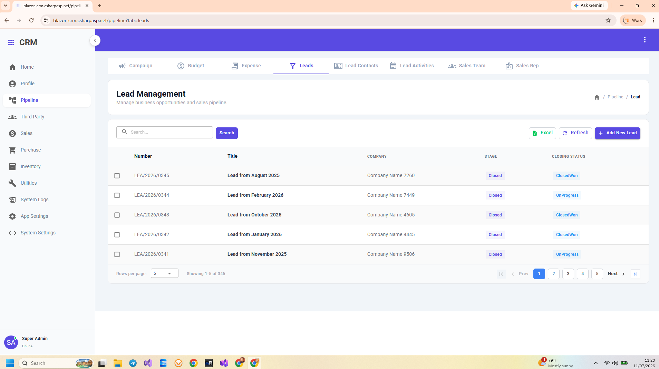The width and height of the screenshot is (659, 369).
Task: Switch to the Sales Rep tab
Action: pyautogui.click(x=522, y=66)
